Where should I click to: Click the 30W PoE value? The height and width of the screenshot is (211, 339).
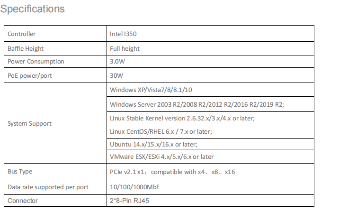116,75
